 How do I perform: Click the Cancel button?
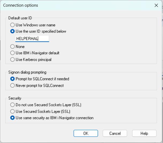pyautogui.click(x=115, y=133)
